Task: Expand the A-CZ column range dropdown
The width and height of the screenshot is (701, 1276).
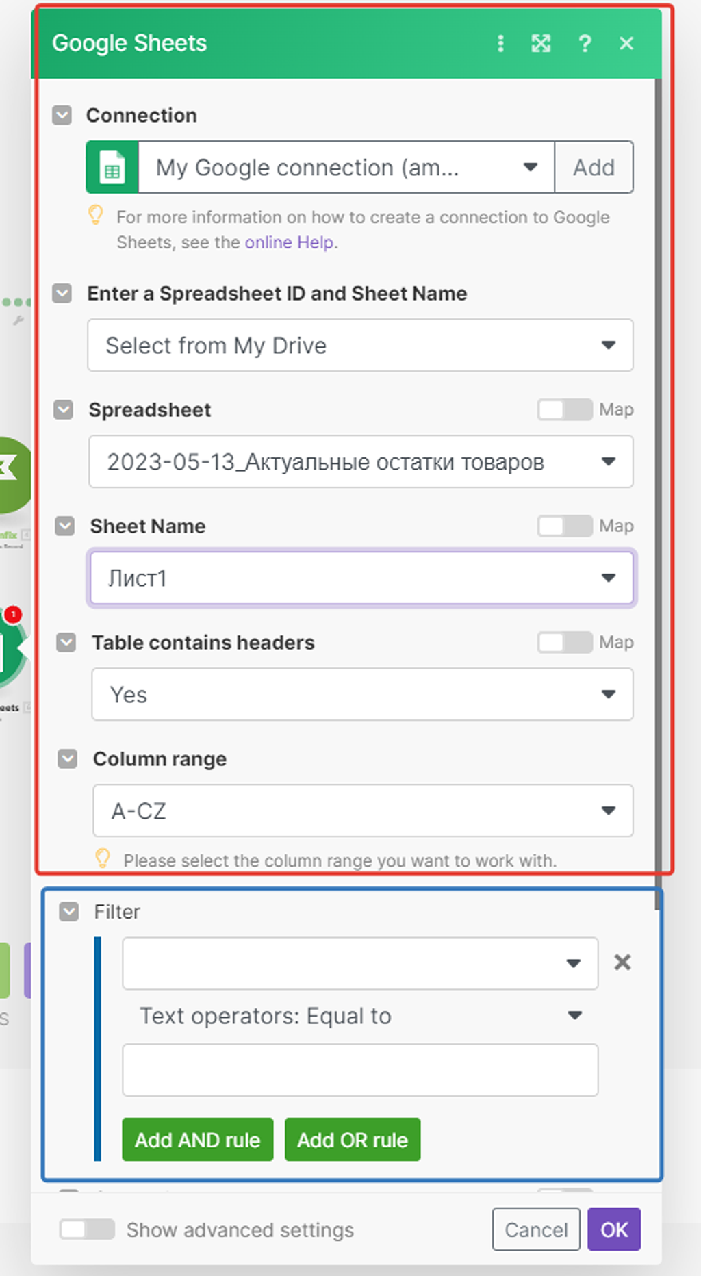Action: 363,811
